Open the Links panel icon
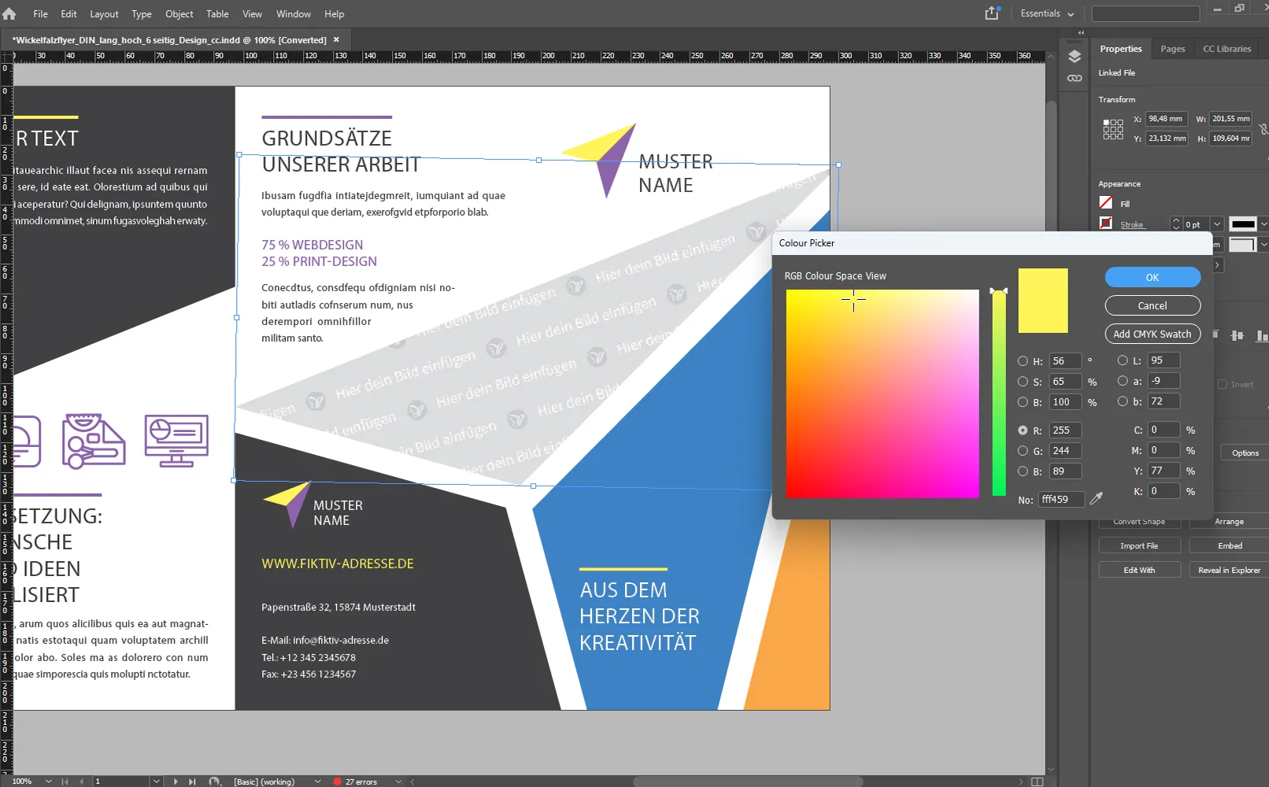Viewport: 1269px width, 787px height. pos(1075,78)
